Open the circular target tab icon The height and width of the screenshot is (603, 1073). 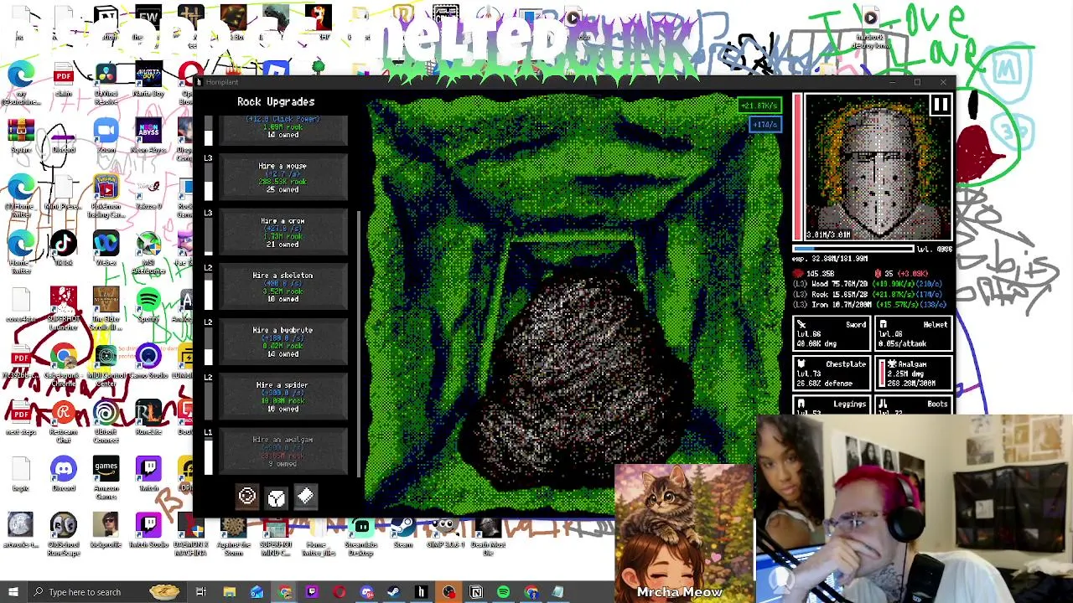[x=246, y=497]
